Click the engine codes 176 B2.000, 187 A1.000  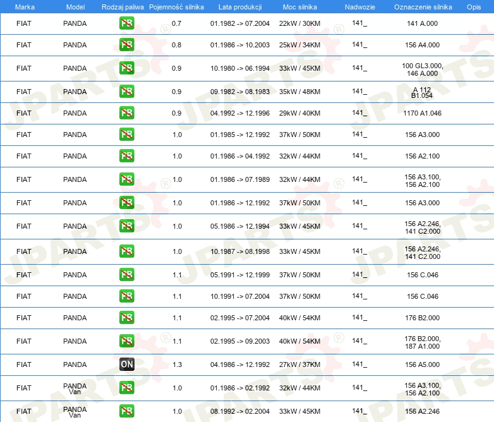[x=422, y=342]
